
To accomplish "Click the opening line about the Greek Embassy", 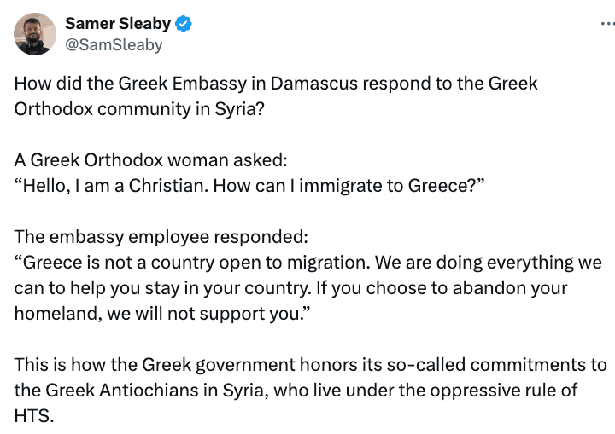I will tap(276, 84).
